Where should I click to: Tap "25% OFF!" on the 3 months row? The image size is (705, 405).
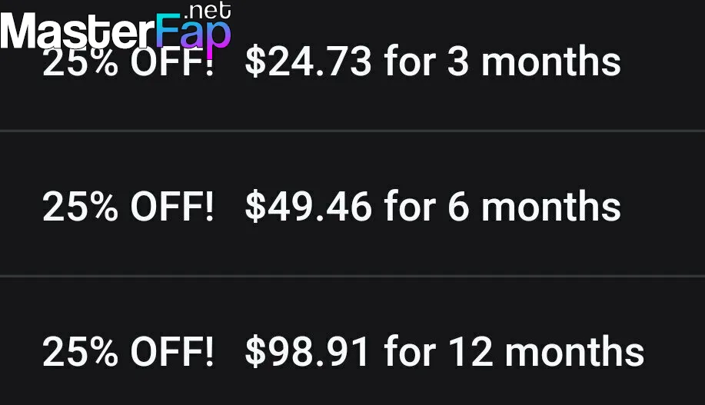click(x=128, y=65)
